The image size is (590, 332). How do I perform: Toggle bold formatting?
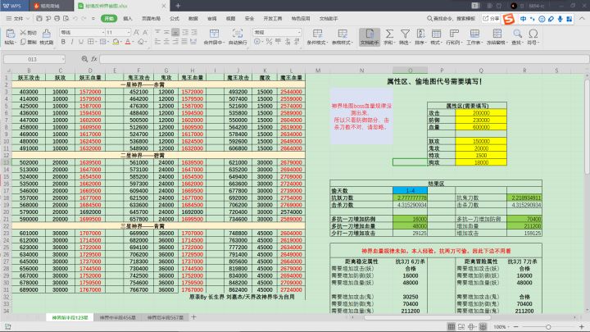pos(63,42)
